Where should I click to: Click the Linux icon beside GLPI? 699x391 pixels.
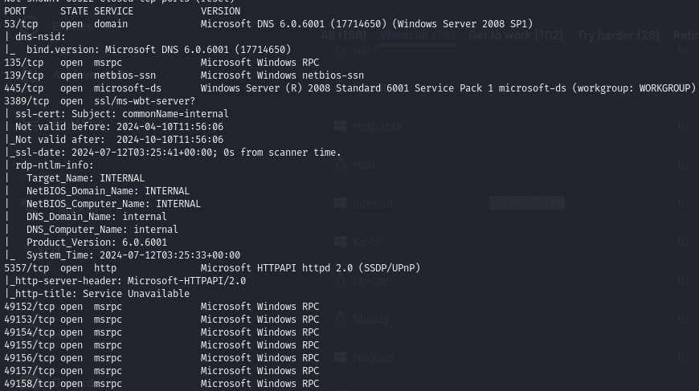[x=340, y=49]
